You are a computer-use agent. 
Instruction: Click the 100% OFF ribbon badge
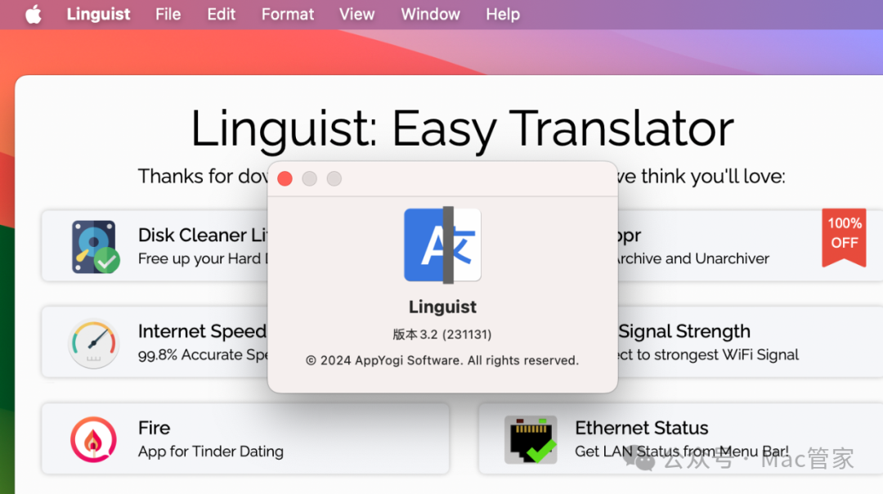coord(844,236)
